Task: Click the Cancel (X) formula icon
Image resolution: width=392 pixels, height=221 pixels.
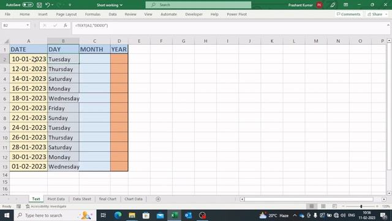Action: point(45,25)
